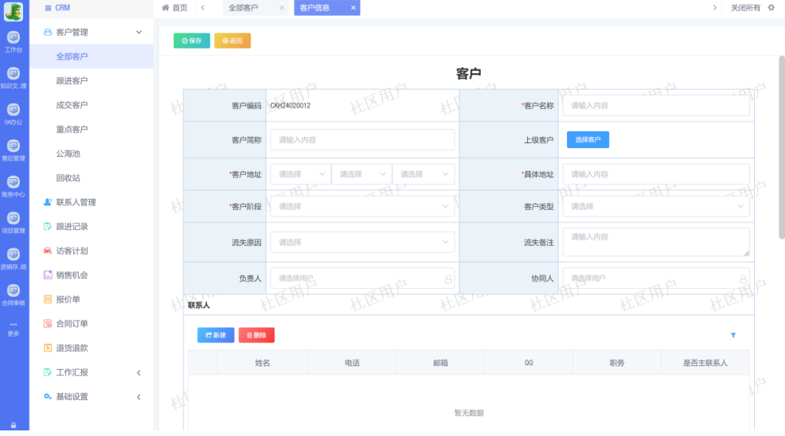Switch to the 全部客户 tab
The width and height of the screenshot is (785, 436).
(244, 8)
